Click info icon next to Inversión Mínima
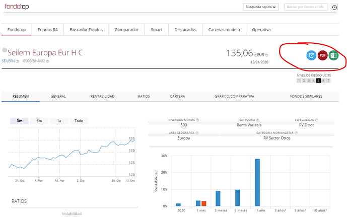This screenshot has width=347, height=217. pos(197,120)
